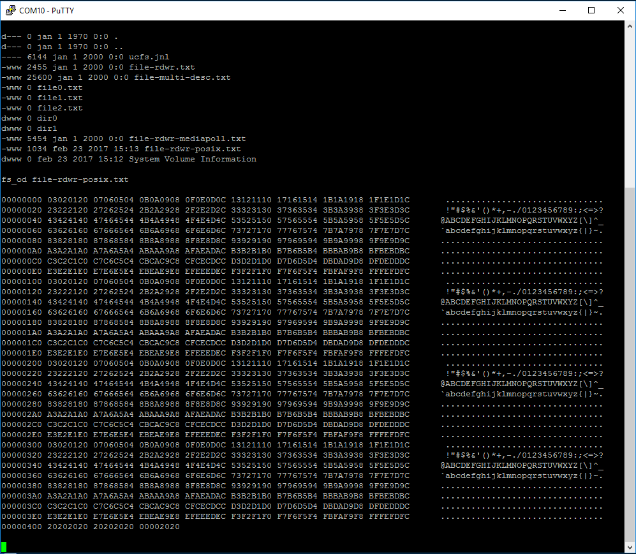
Task: Click the offset '00000000' in hex dump
Action: click(22, 200)
